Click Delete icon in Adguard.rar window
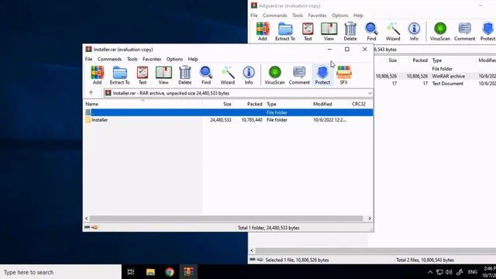Screen dimensions: 496x279 350,32
